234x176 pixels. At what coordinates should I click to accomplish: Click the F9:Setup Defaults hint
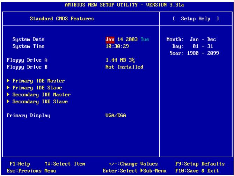(x=200, y=164)
